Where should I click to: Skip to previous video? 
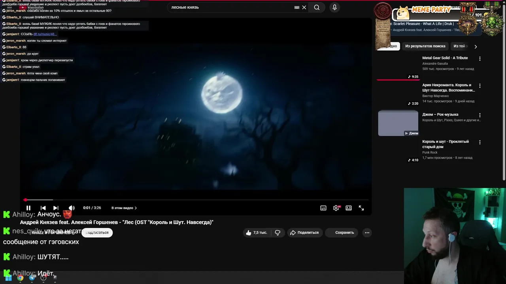click(43, 208)
